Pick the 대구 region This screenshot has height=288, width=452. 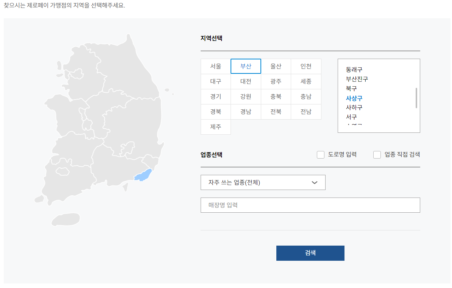click(x=216, y=82)
